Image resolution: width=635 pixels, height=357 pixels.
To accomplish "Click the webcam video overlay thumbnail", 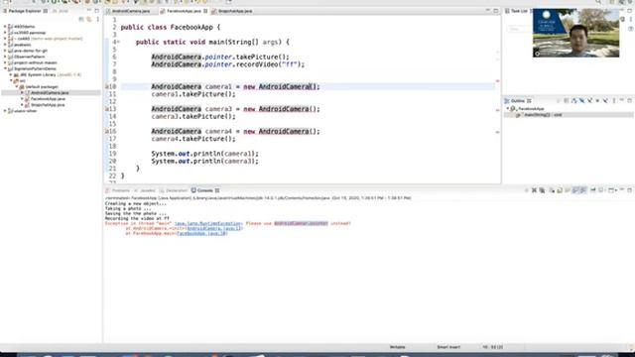I will (x=575, y=33).
